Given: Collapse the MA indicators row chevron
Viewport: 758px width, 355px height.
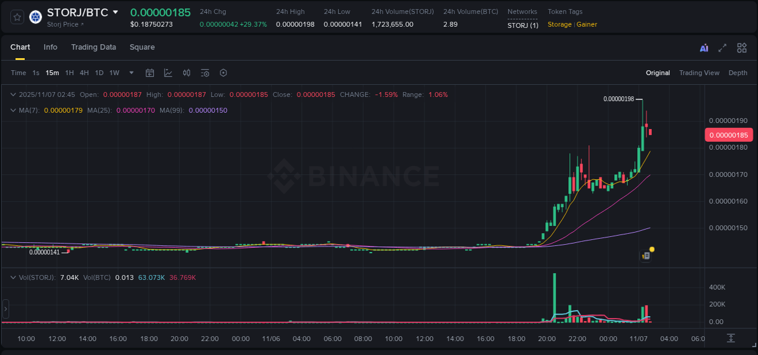Looking at the screenshot, I should click(13, 111).
